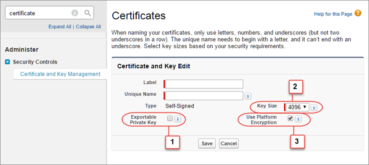Screen dimensions: 369x165
Task: Click the Collapse All link
Action: coord(88,27)
